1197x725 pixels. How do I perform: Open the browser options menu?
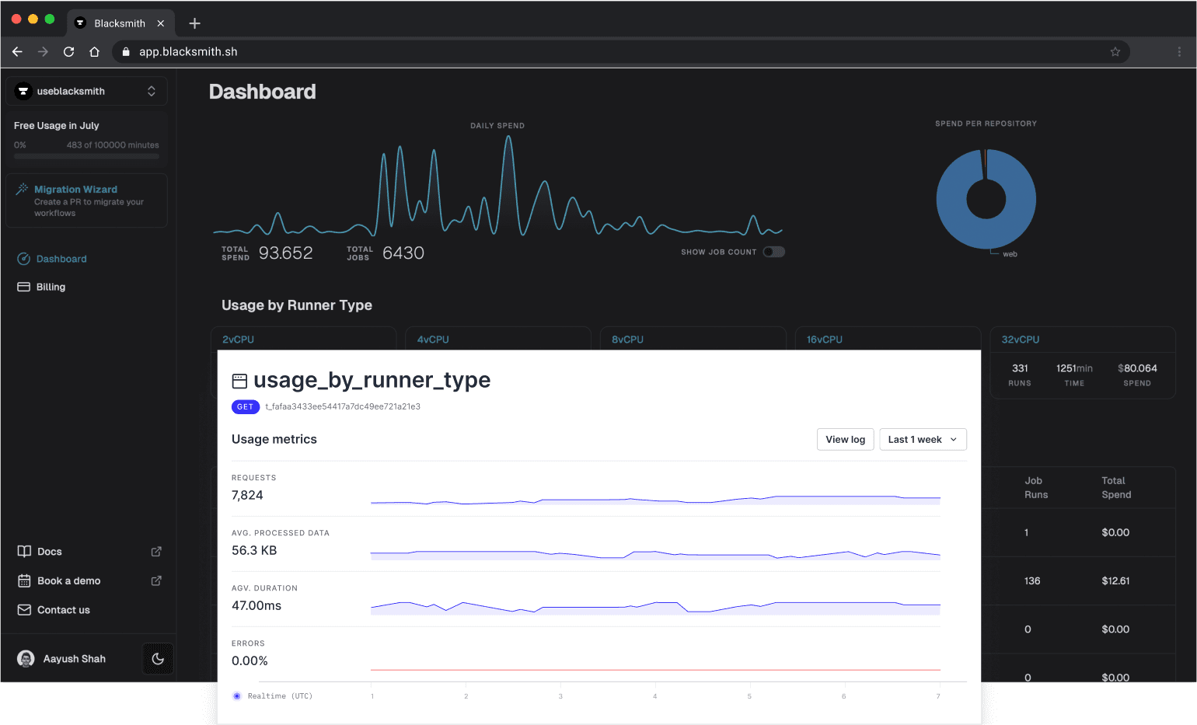pos(1179,51)
